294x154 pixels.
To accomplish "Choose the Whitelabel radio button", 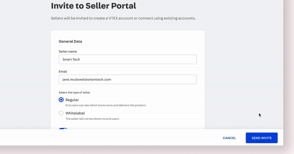I will pyautogui.click(x=61, y=113).
